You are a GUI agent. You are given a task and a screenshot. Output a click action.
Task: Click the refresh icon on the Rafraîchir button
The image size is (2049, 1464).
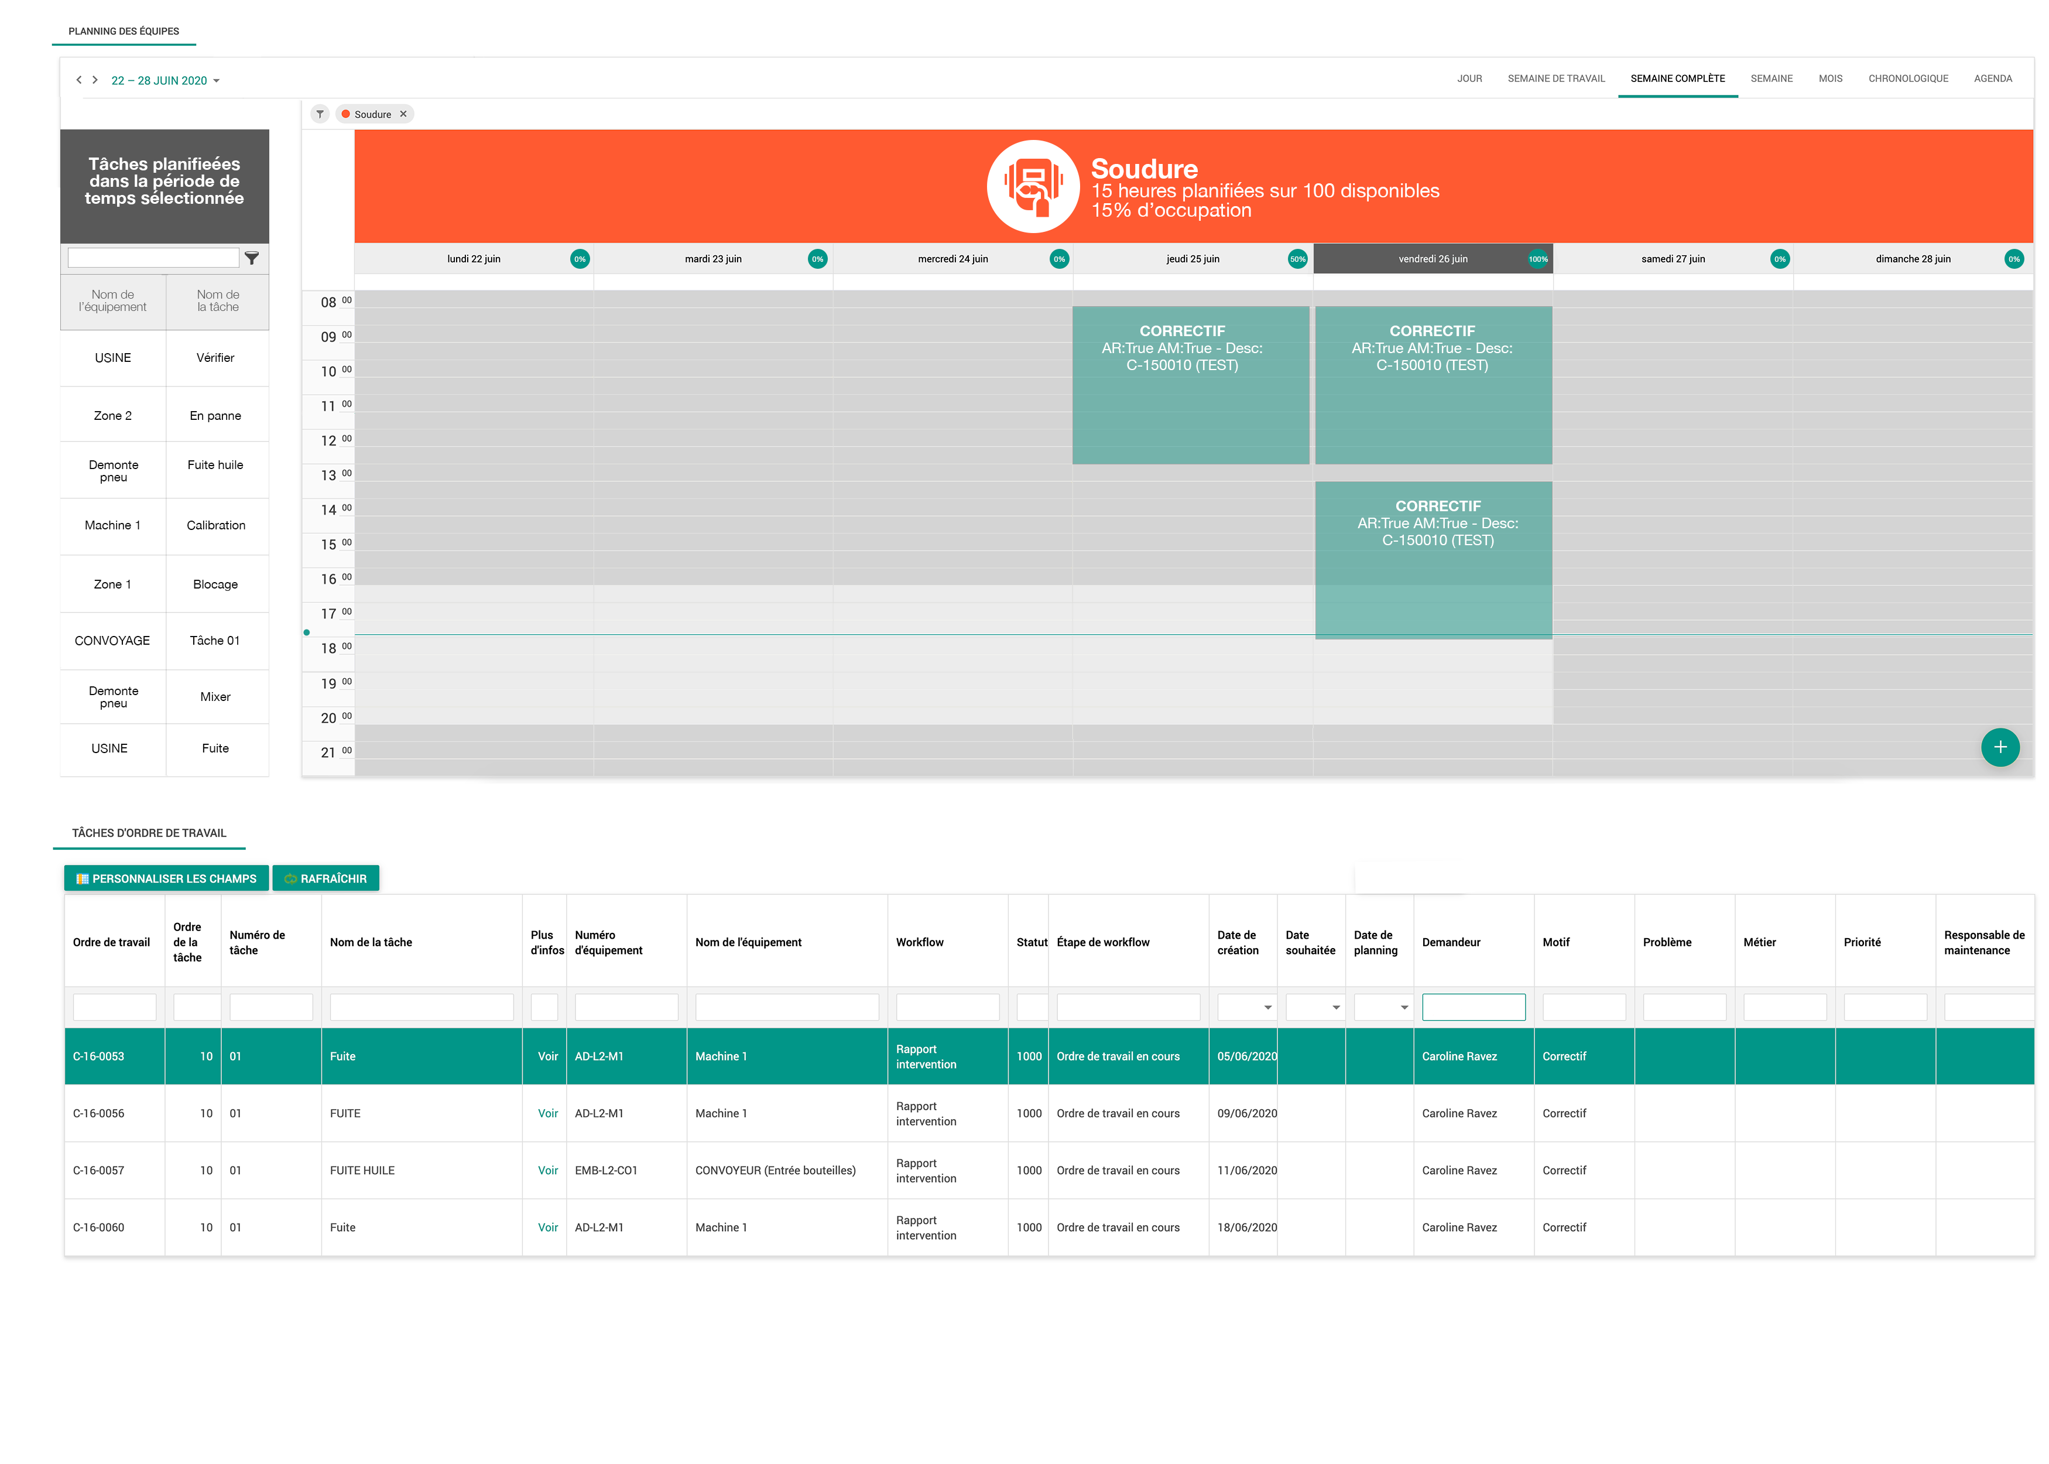tap(291, 877)
